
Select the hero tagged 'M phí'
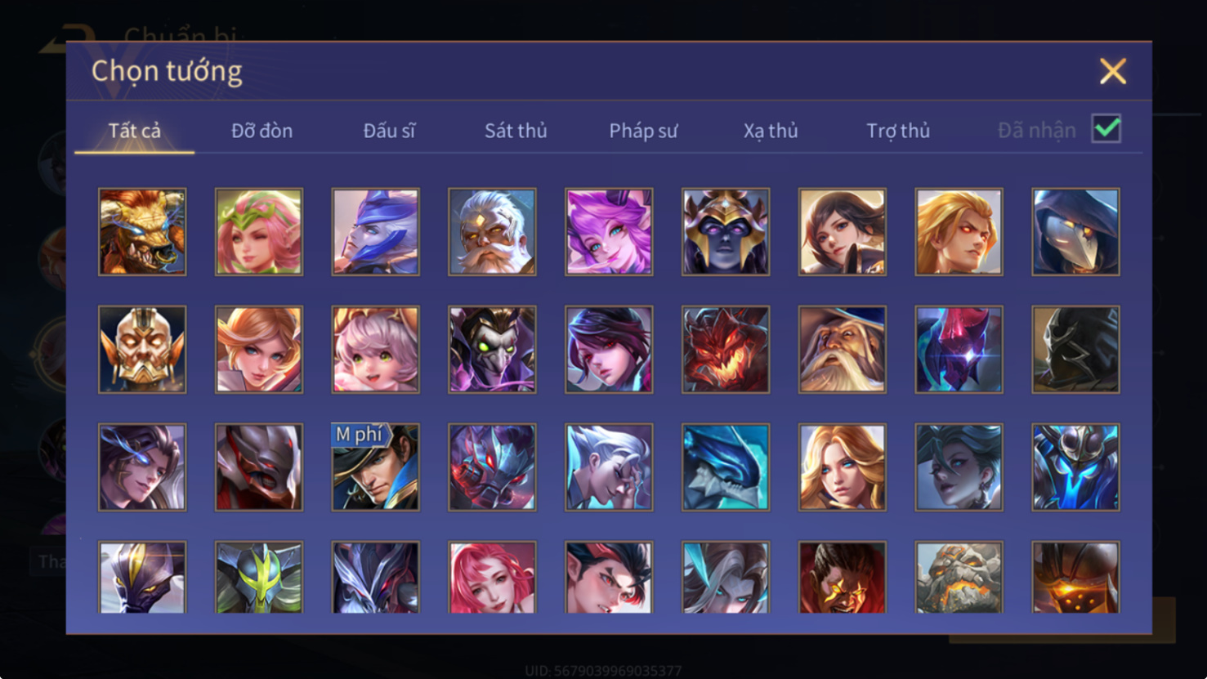(375, 467)
